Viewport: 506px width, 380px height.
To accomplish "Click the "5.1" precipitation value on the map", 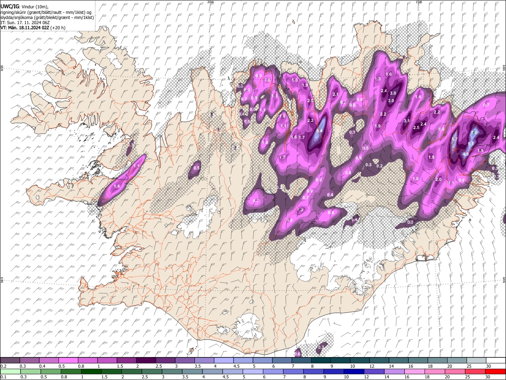I will coord(471,144).
